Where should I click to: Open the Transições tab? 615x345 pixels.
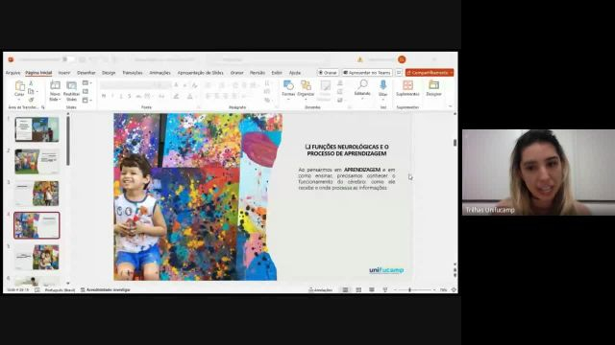coord(133,73)
